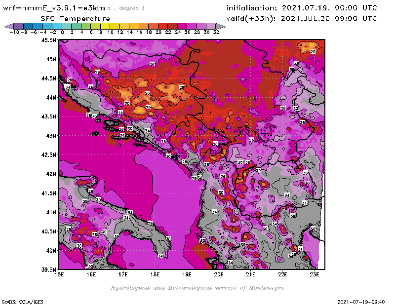The width and height of the screenshot is (395, 305).
Task: Click the 40N latitude label
Action: click(51, 251)
